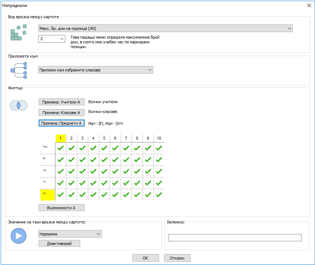Click the apply-to tree diagram icon
This screenshot has width=315, height=265.
point(19,70)
